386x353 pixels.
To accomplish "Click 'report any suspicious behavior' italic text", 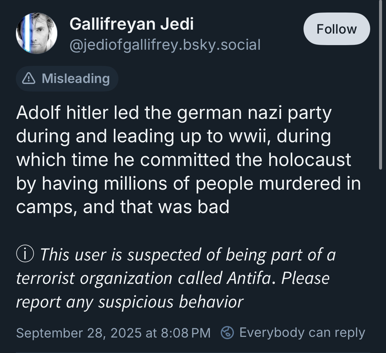I will point(130,302).
